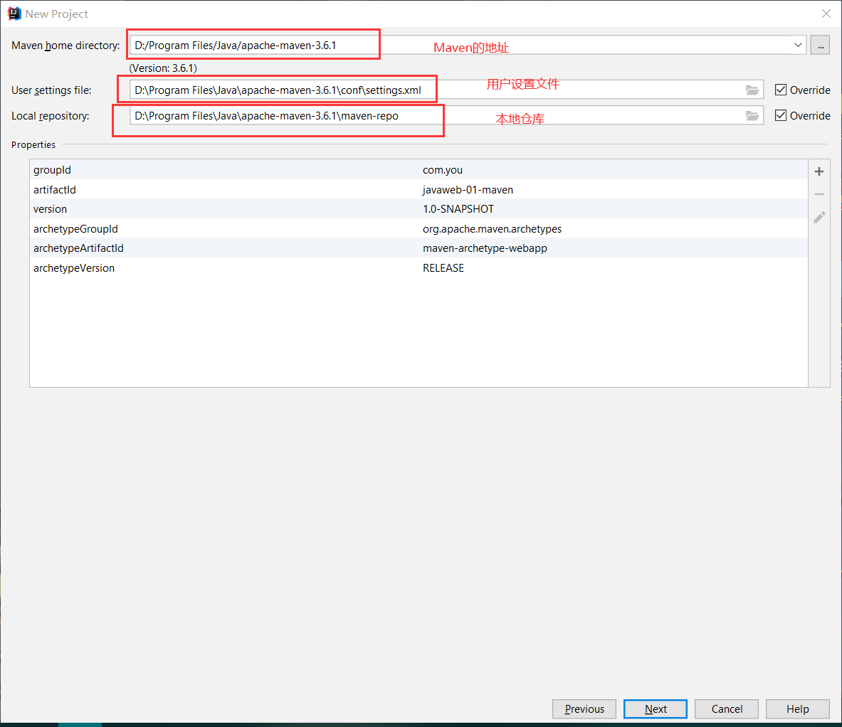Open folder browser for Local repository
Screen dimensions: 842x727
(x=752, y=116)
